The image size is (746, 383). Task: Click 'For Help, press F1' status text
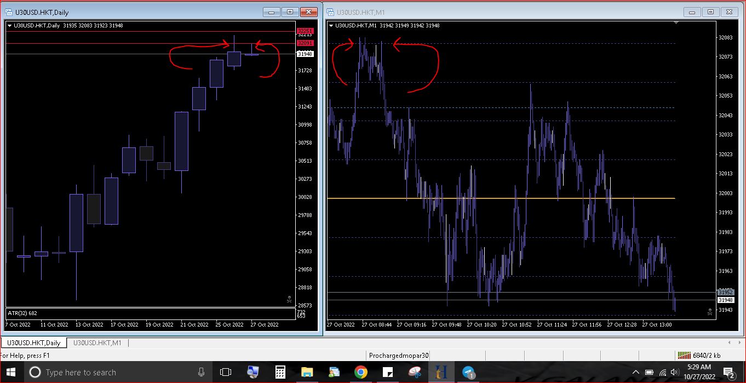click(25, 355)
